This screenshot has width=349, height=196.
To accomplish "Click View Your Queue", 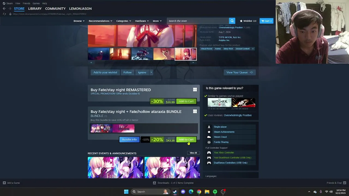I will coord(240,72).
